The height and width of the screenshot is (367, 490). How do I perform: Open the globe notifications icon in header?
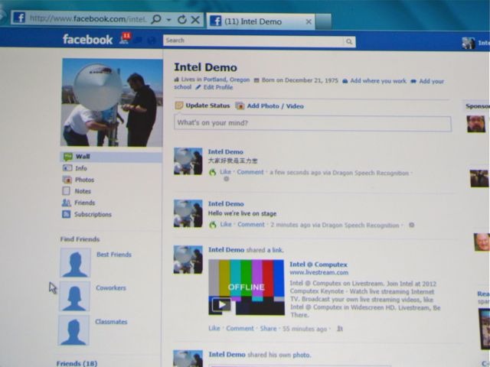[x=152, y=41]
